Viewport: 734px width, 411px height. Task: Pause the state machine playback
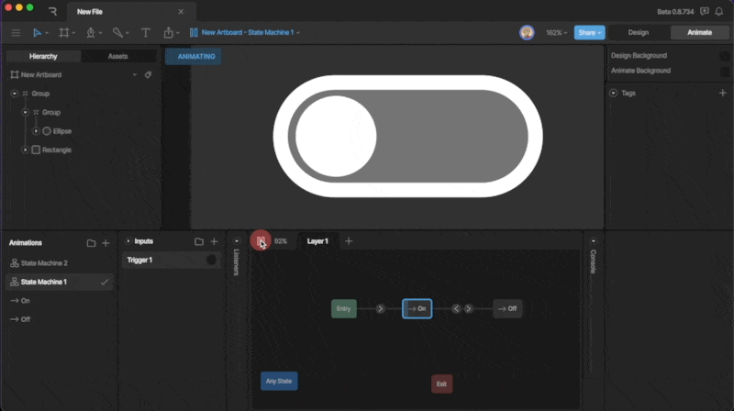(261, 241)
